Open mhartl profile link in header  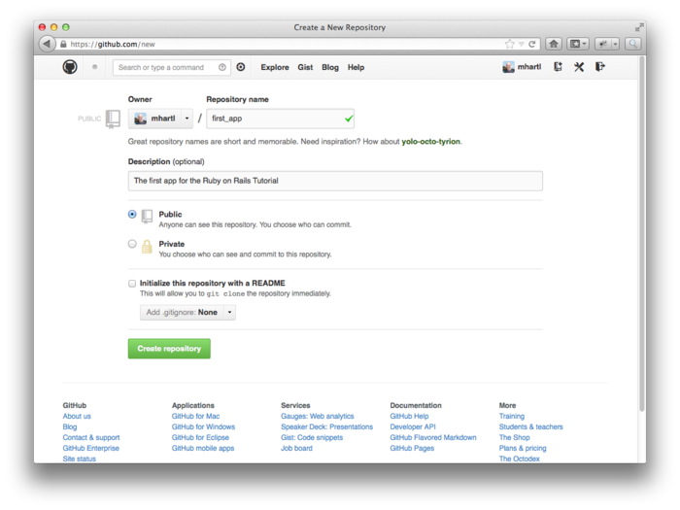pyautogui.click(x=529, y=67)
